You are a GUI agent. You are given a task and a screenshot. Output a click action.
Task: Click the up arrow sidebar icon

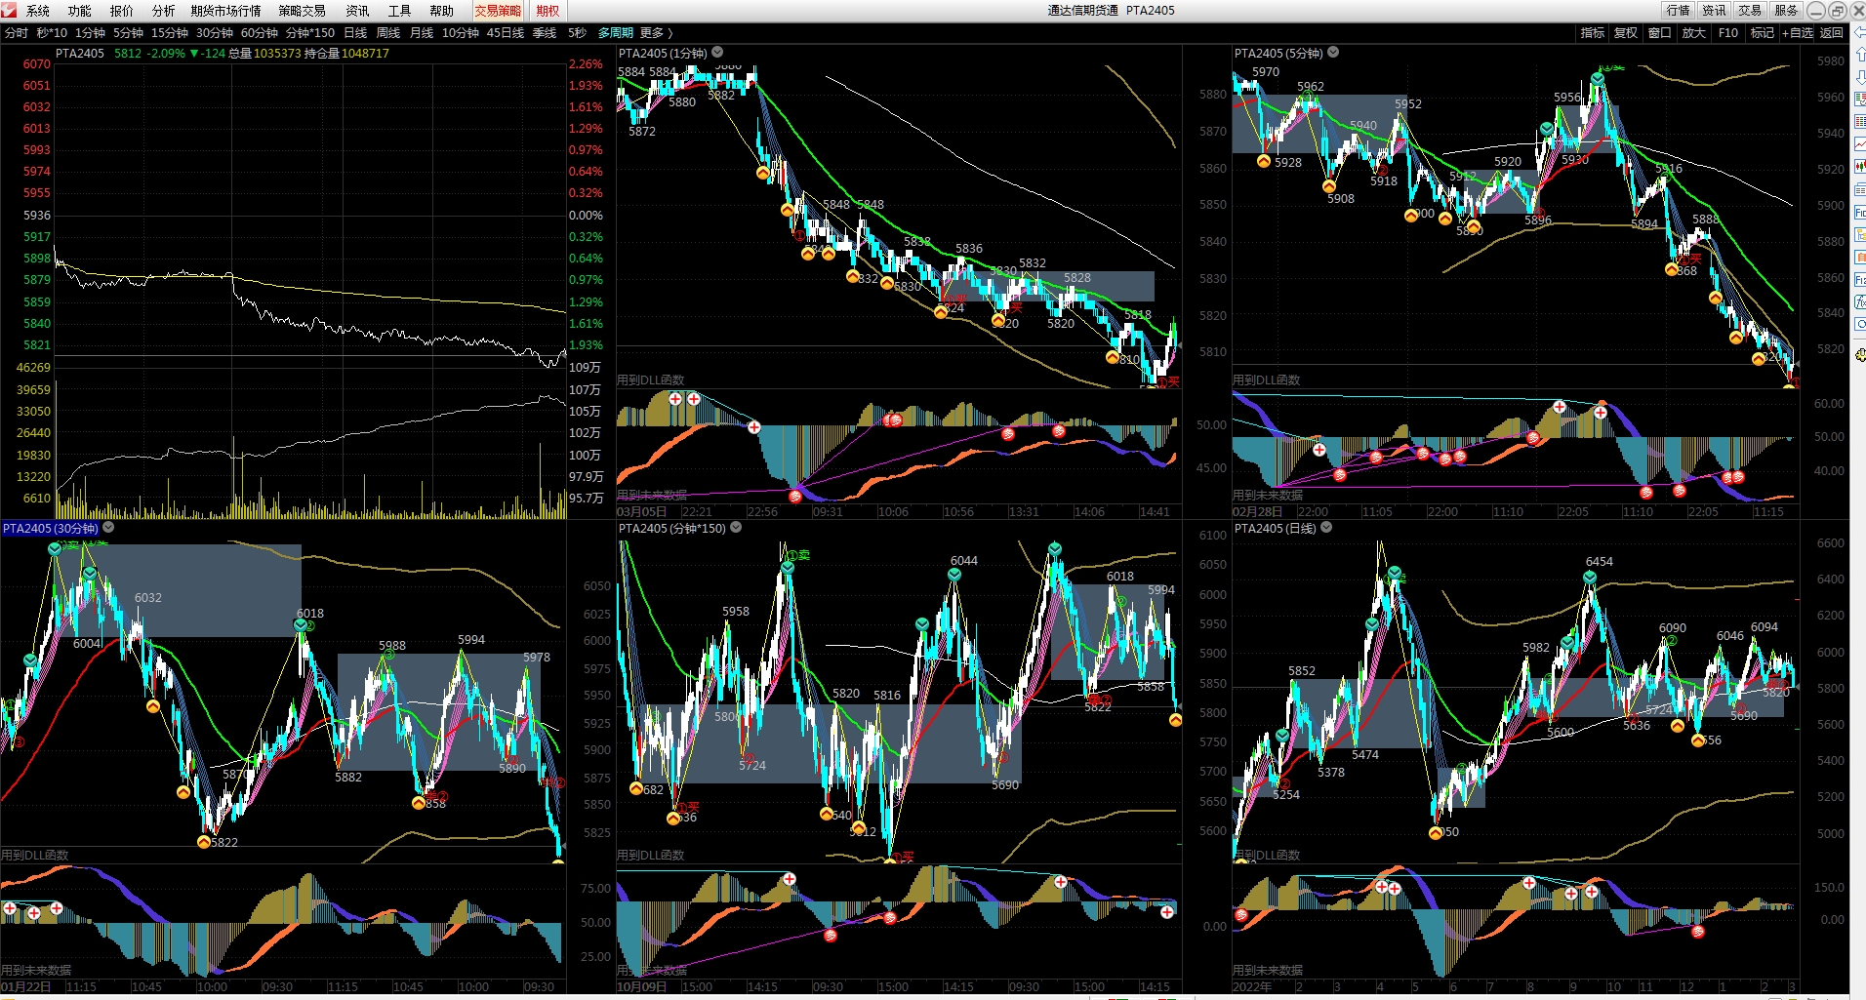[1859, 55]
